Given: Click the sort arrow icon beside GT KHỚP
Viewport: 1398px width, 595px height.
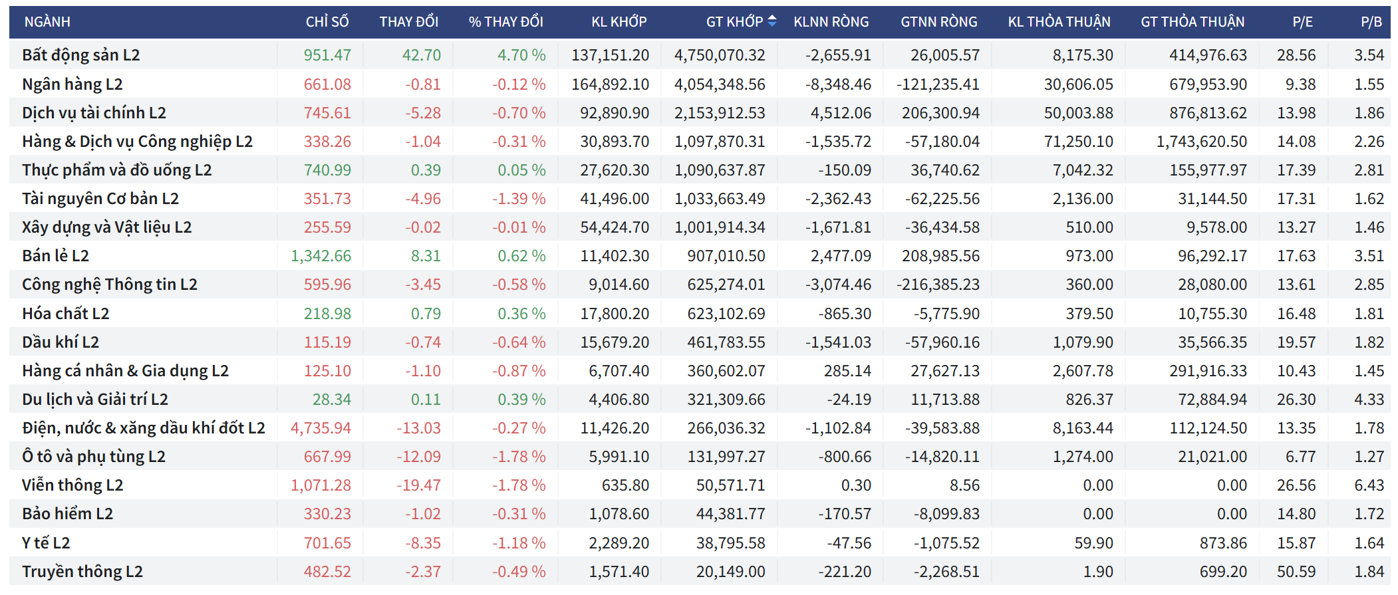Looking at the screenshot, I should coord(772,21).
